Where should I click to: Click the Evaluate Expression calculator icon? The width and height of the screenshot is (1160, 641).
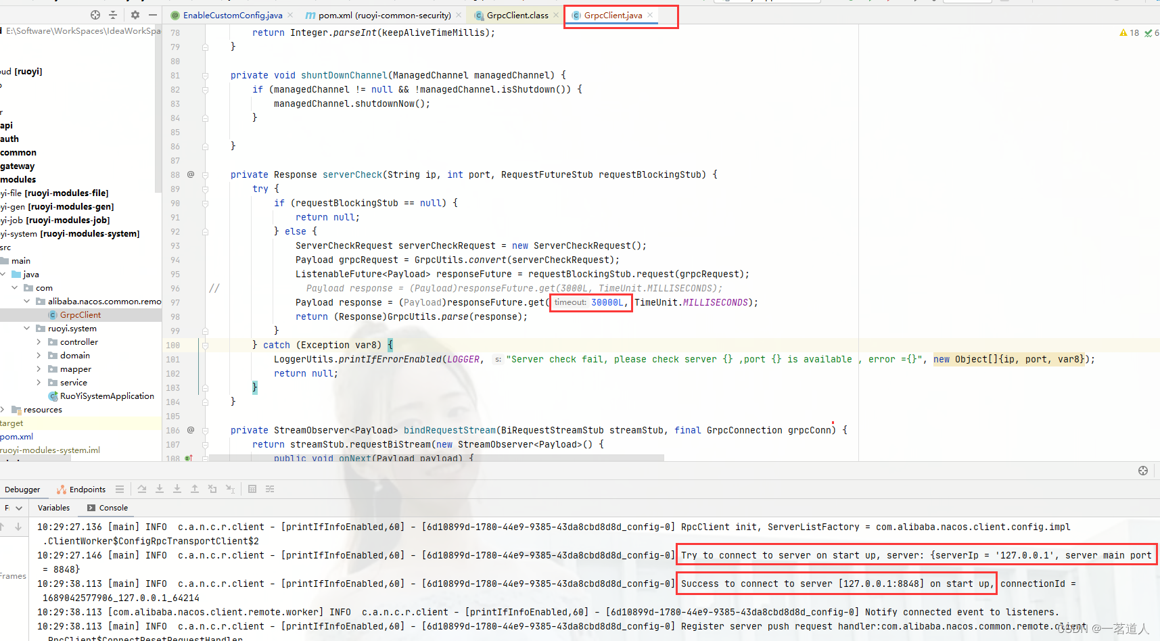[x=252, y=489]
